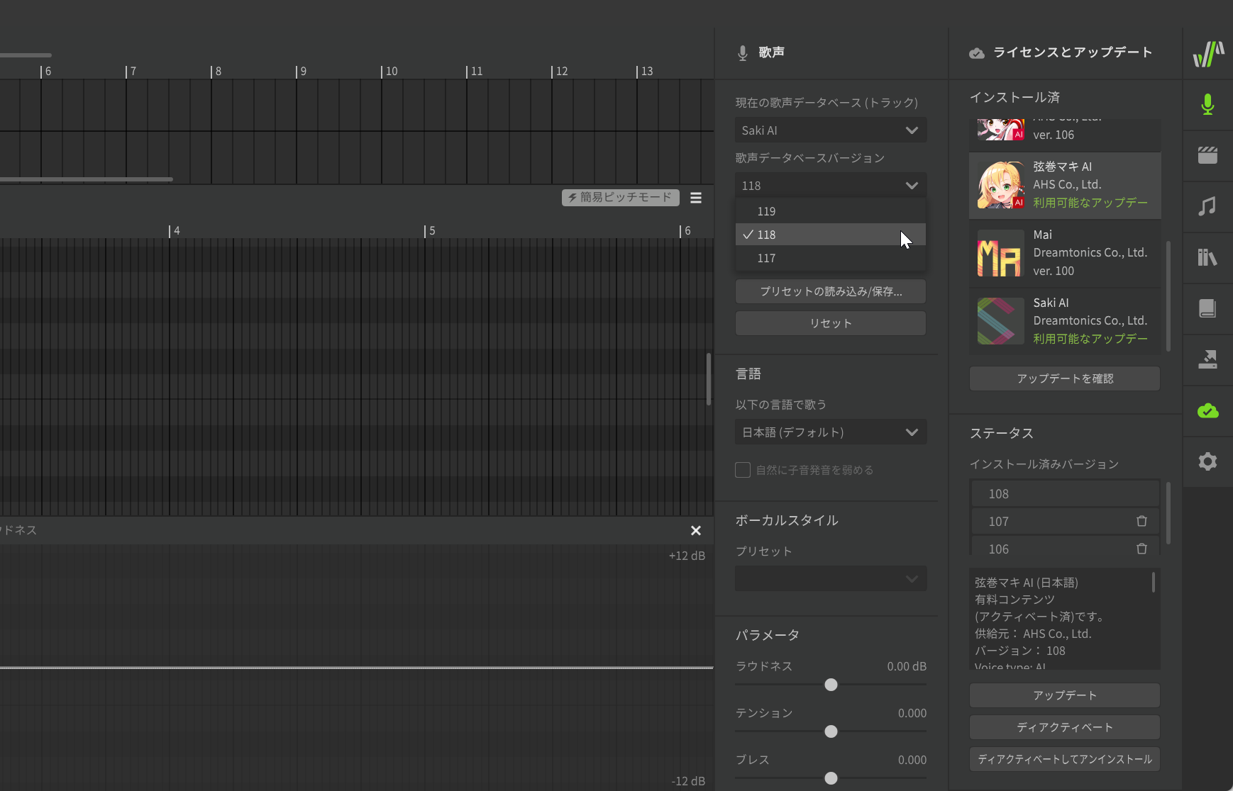Screen dimensions: 1233x791
Task: Open the dictionary book sidebar panel
Action: pyautogui.click(x=1207, y=308)
